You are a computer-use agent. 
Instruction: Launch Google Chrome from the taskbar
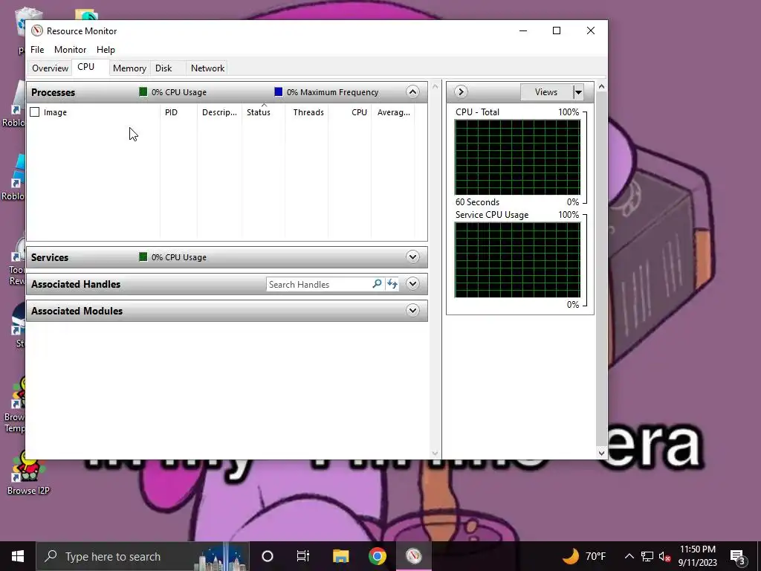[x=377, y=556]
